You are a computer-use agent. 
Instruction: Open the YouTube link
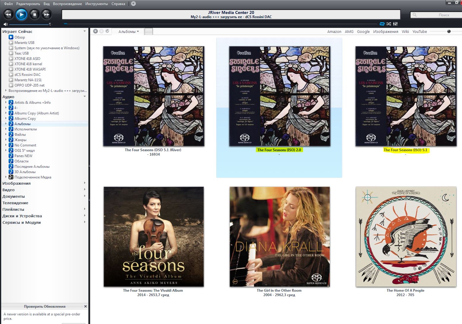[420, 31]
